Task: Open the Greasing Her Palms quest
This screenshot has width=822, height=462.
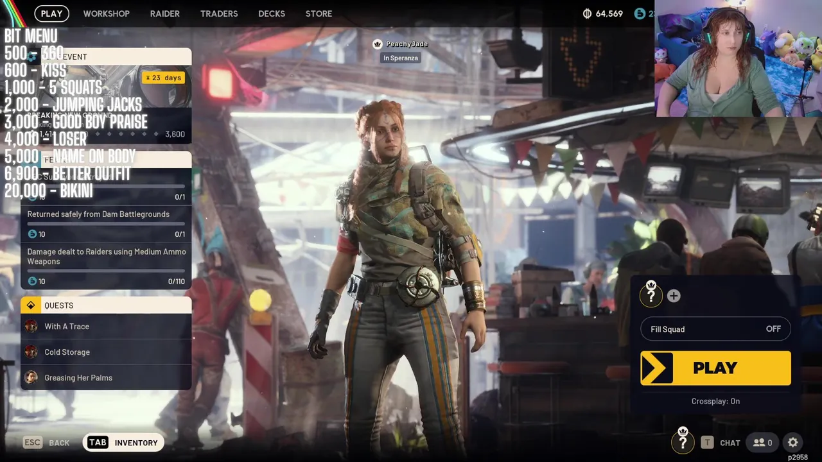Action: 106,378
